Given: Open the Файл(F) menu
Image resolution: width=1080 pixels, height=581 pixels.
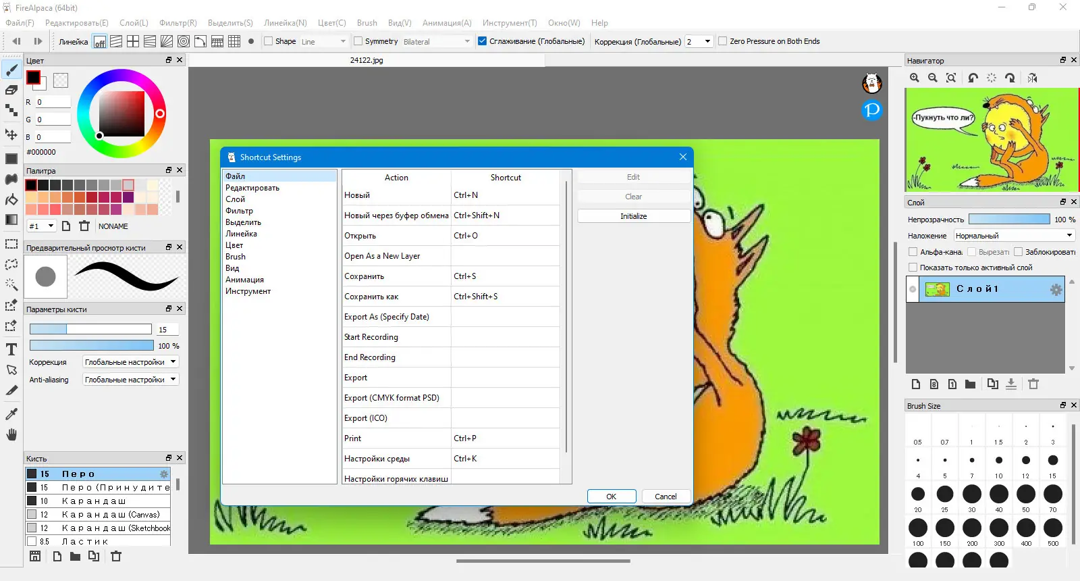Looking at the screenshot, I should [20, 23].
